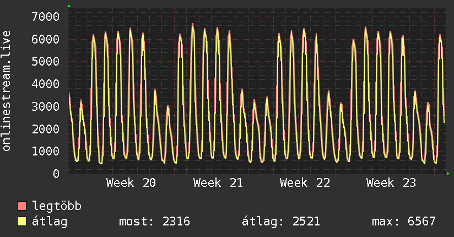The image size is (454, 237).
Task: Click the 0 y-axis label
Action: (56, 174)
